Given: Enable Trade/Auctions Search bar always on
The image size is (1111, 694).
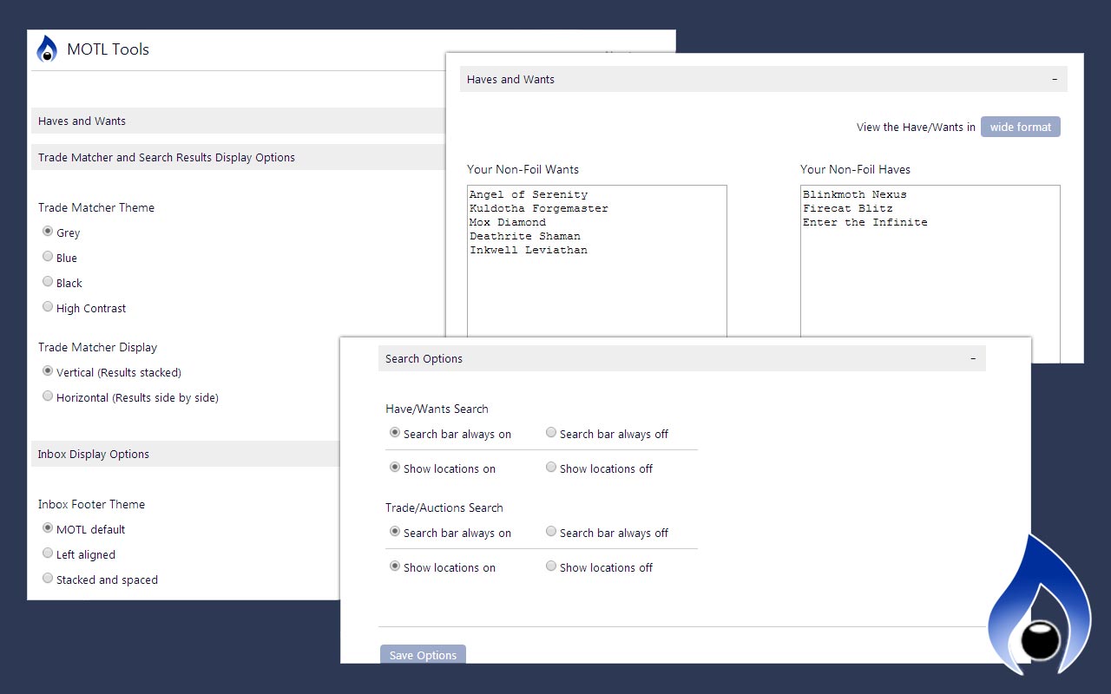Looking at the screenshot, I should (x=395, y=532).
